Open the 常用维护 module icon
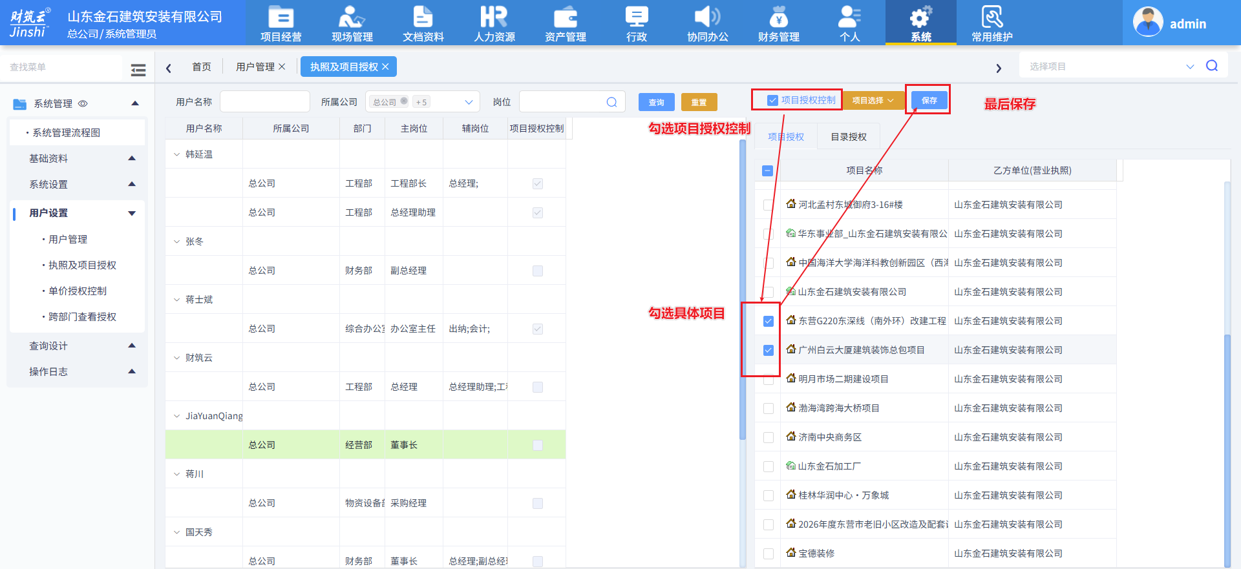This screenshot has width=1241, height=569. (992, 17)
